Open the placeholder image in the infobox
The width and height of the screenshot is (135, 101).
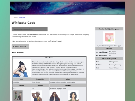click(x=109, y=38)
